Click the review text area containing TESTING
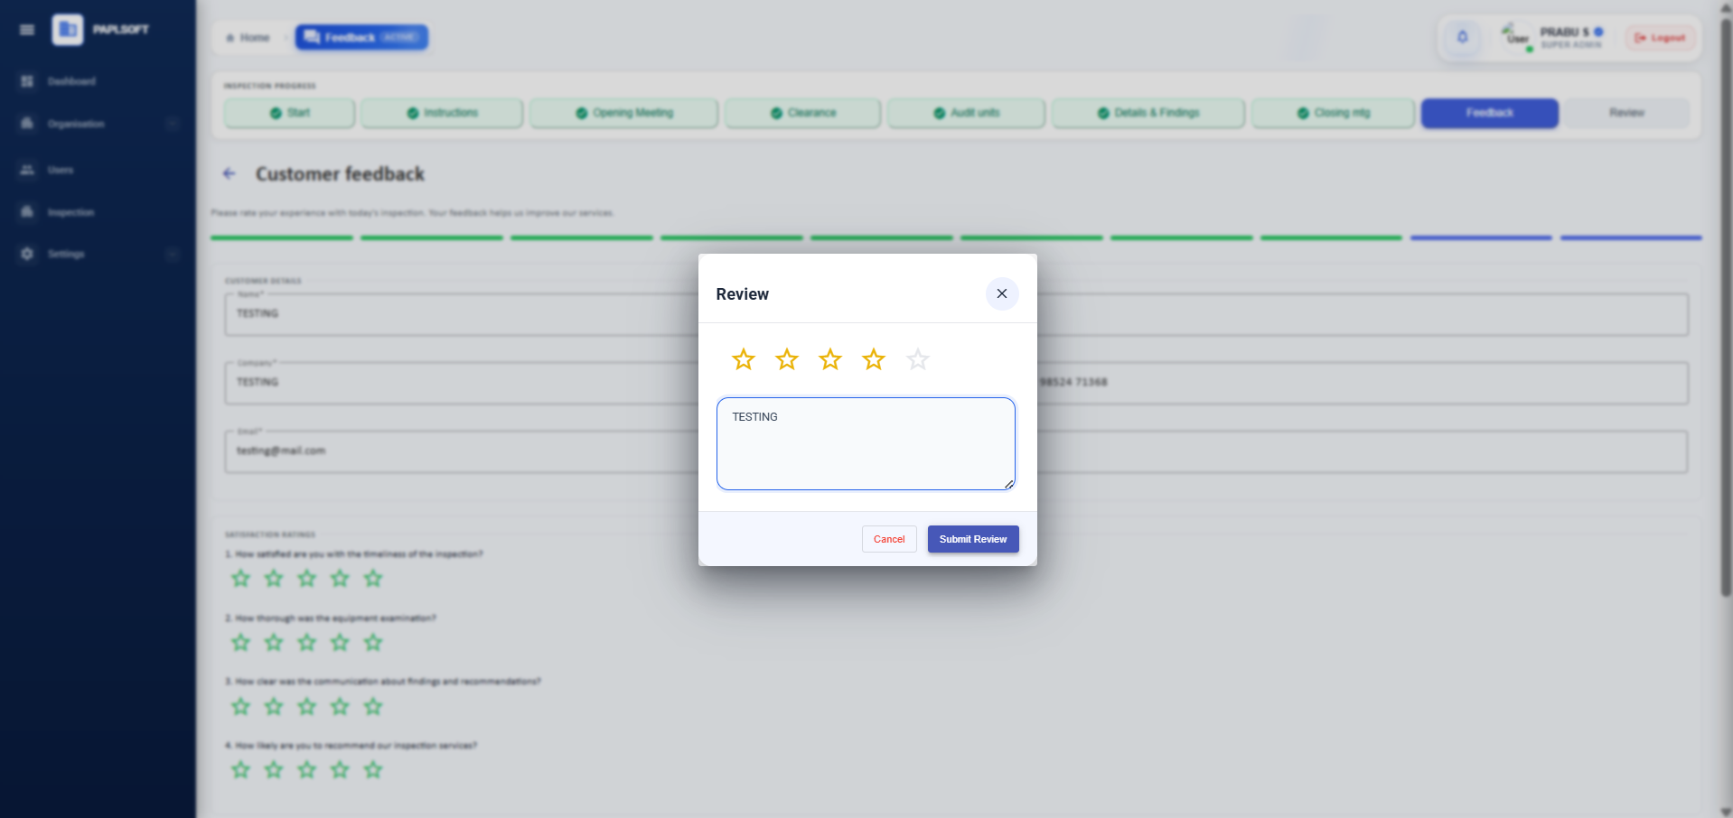 pos(866,444)
